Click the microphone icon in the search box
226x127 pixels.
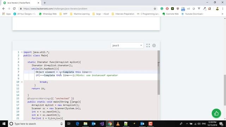pos(61,124)
